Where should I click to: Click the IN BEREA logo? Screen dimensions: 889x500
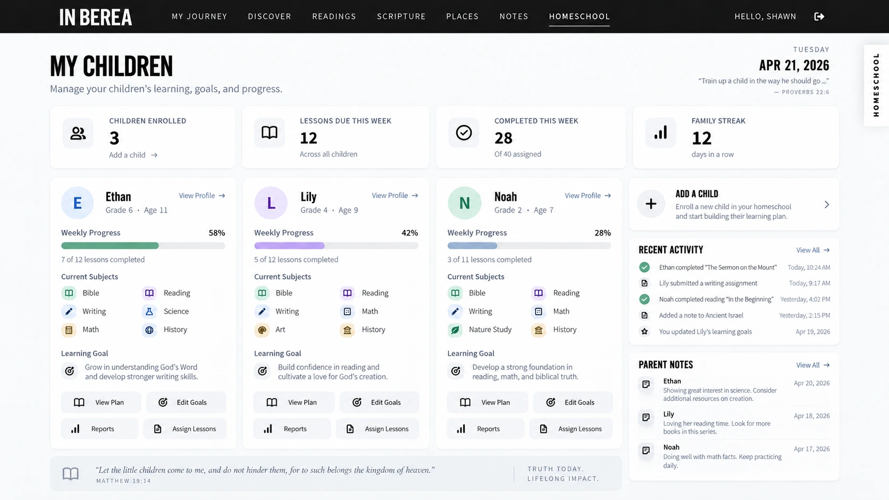(x=96, y=18)
